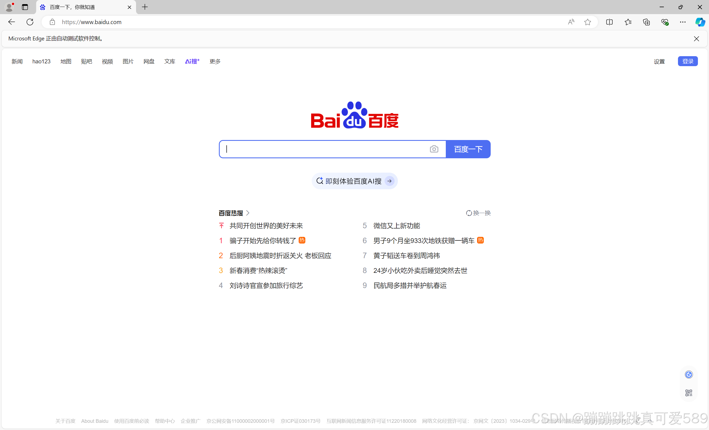Open 民航局多措并举护航春运 story
Screen dimensions: 709x430
click(410, 285)
